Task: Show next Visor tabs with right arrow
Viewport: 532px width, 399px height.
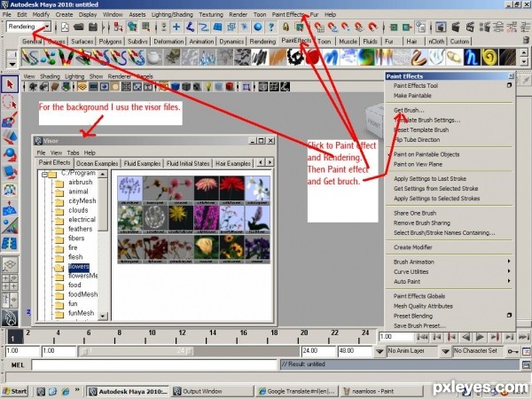Action: 270,162
